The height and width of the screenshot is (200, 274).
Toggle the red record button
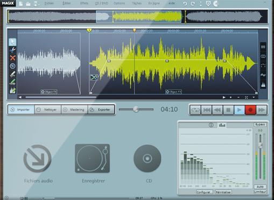(250, 110)
